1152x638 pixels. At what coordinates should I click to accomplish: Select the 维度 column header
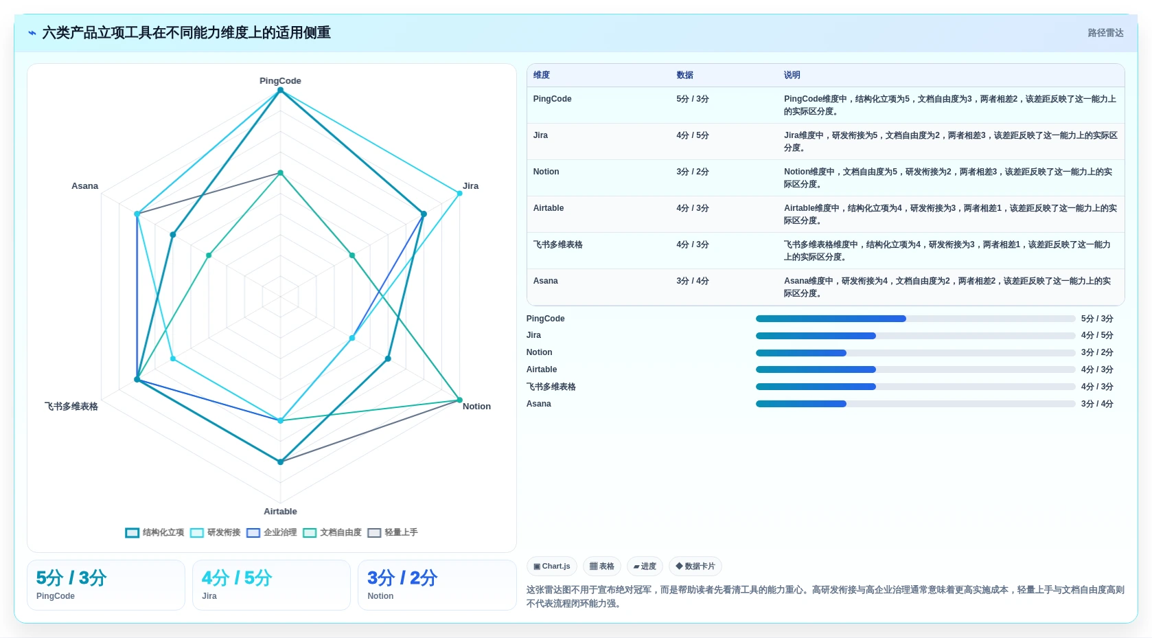542,75
